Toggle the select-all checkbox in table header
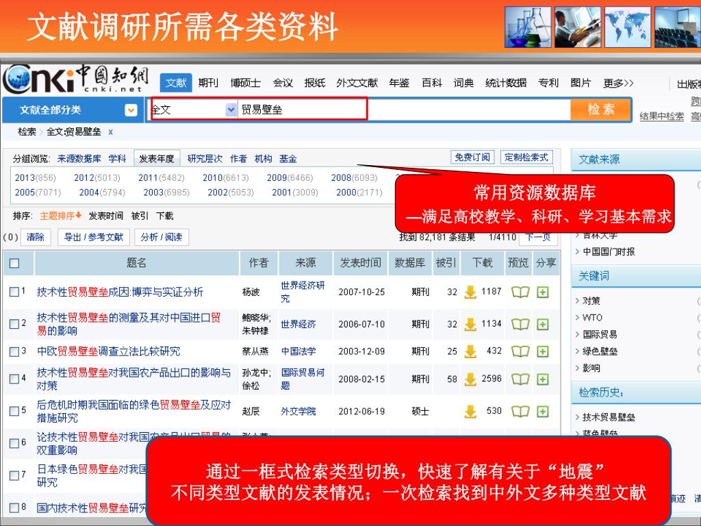 click(14, 263)
